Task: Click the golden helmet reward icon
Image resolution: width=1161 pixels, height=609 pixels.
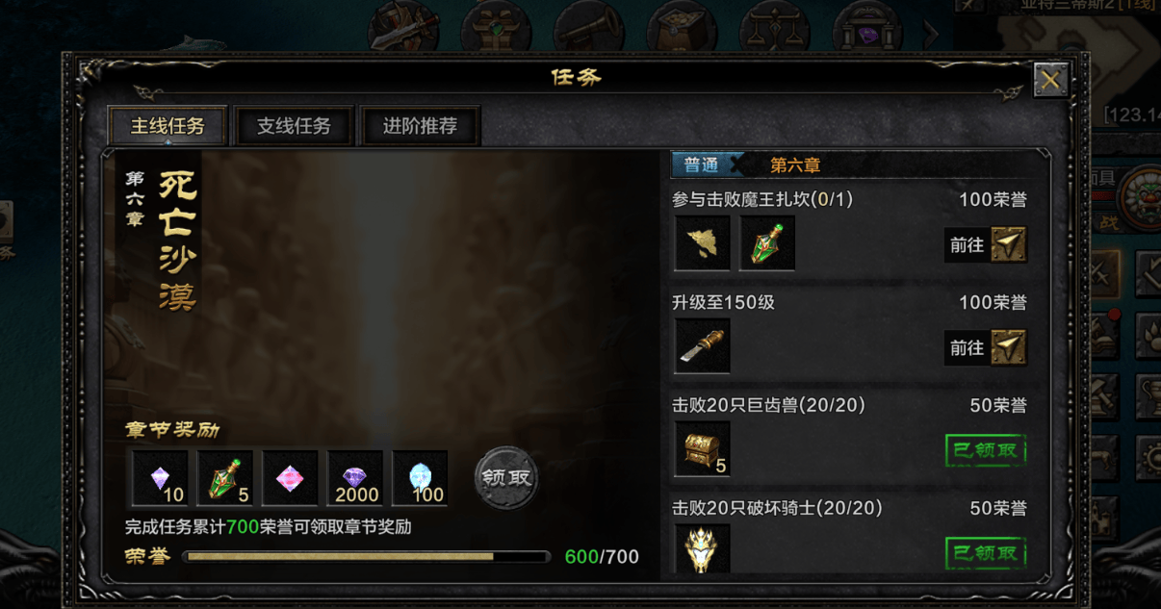Action: click(x=702, y=549)
